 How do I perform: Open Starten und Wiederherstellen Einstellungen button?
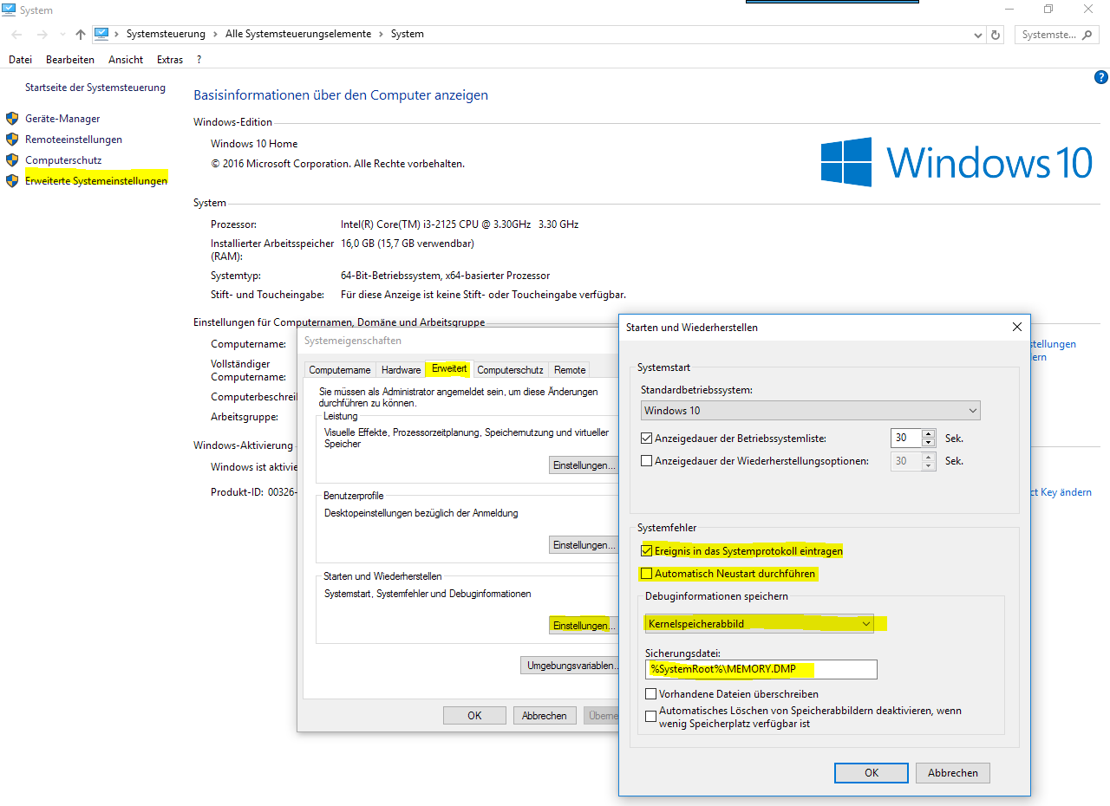pos(584,625)
